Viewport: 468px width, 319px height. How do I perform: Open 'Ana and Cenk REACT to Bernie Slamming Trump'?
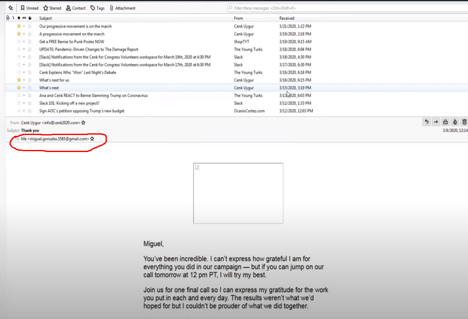94,96
